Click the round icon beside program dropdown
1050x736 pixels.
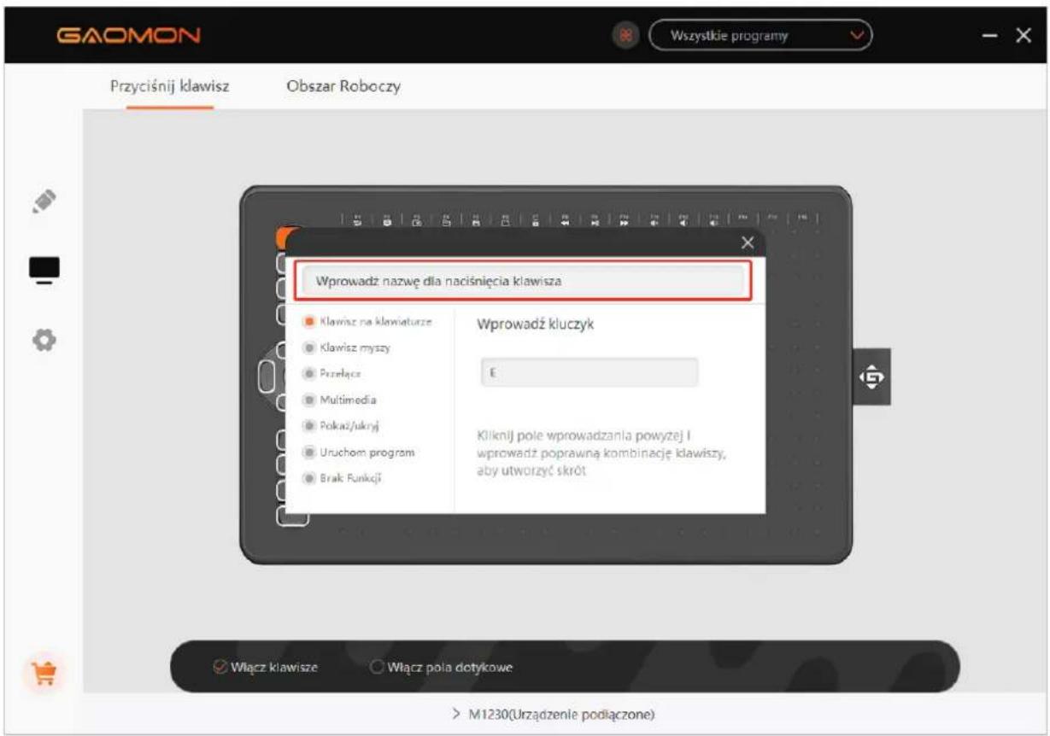tap(625, 37)
